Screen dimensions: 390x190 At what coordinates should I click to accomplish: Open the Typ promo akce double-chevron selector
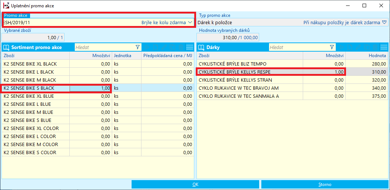click(x=385, y=23)
